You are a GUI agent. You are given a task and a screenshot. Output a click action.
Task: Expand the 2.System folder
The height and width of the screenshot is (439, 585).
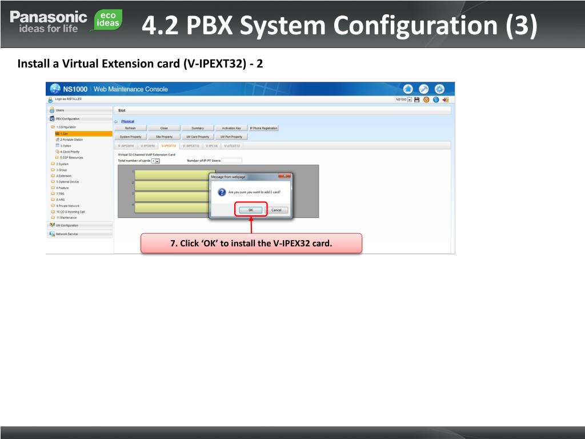point(53,163)
